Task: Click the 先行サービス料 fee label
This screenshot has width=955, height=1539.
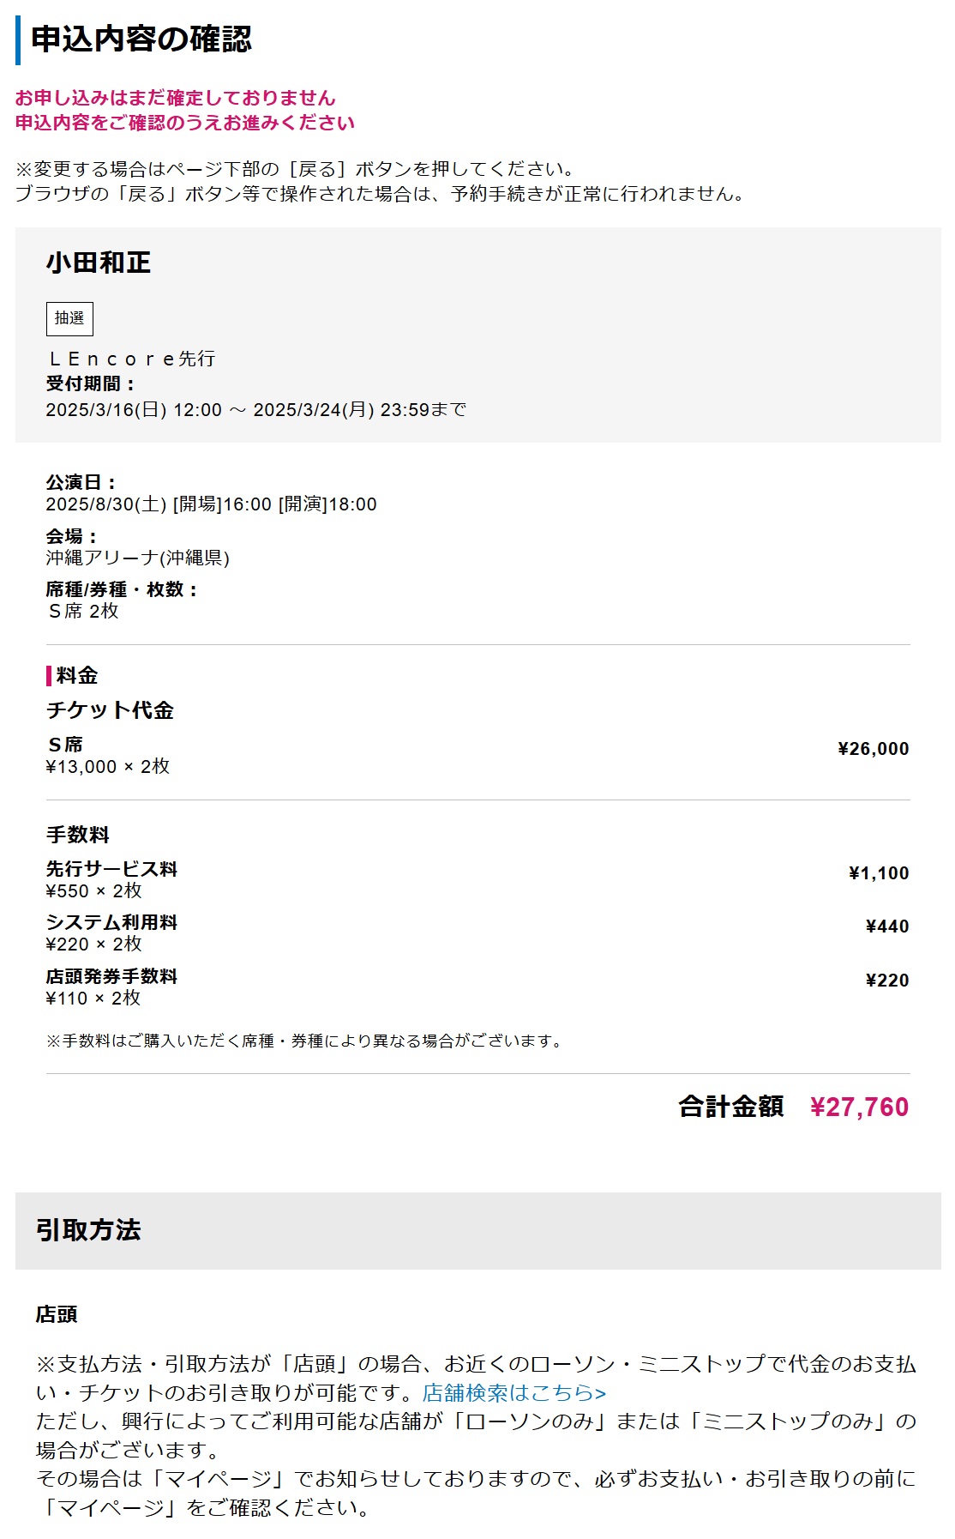Action: point(111,869)
